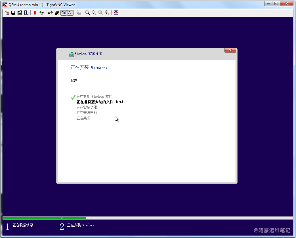Pause the remote session with the red bars
The image size is (296, 238).
click(x=35, y=13)
